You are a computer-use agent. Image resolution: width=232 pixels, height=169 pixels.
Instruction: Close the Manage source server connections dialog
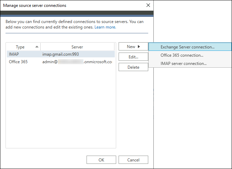tap(148, 5)
